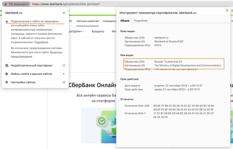Open 'Кредиты' navigation item

98,31
